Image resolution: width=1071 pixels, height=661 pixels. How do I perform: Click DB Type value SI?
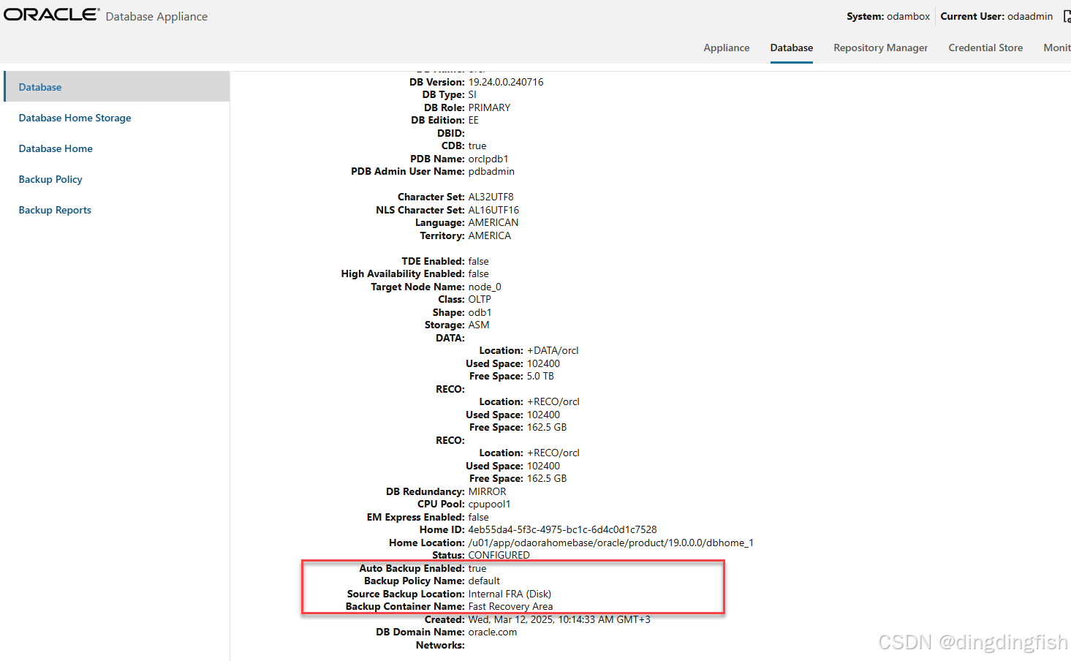[472, 94]
